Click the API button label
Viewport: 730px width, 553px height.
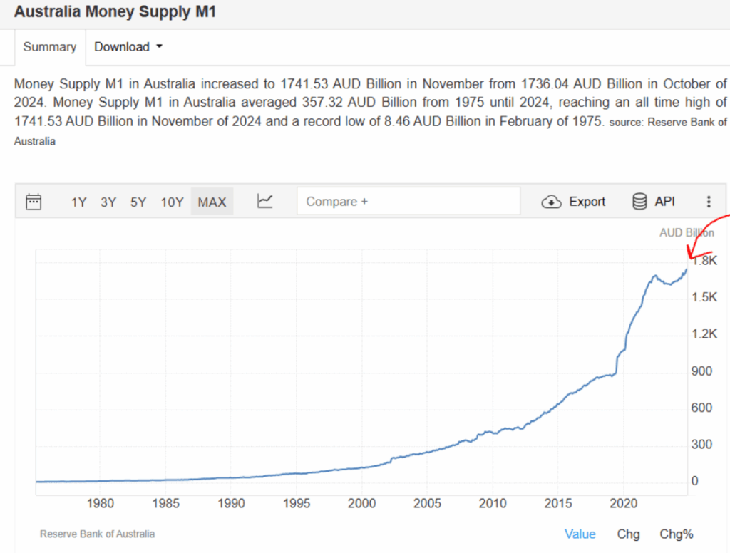[x=664, y=202]
